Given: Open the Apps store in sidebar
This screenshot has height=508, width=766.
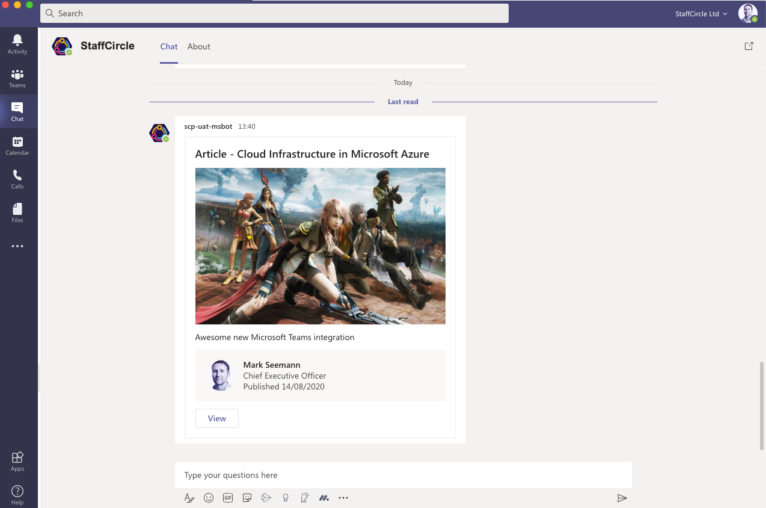Looking at the screenshot, I should tap(17, 461).
